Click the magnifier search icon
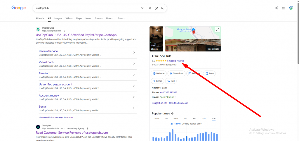The height and width of the screenshot is (141, 299). pos(162,8)
